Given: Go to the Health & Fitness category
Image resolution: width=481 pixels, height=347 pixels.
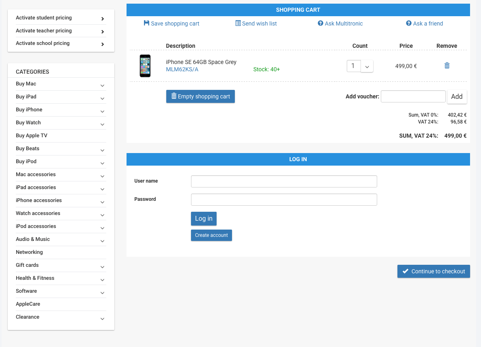Looking at the screenshot, I should [35, 278].
